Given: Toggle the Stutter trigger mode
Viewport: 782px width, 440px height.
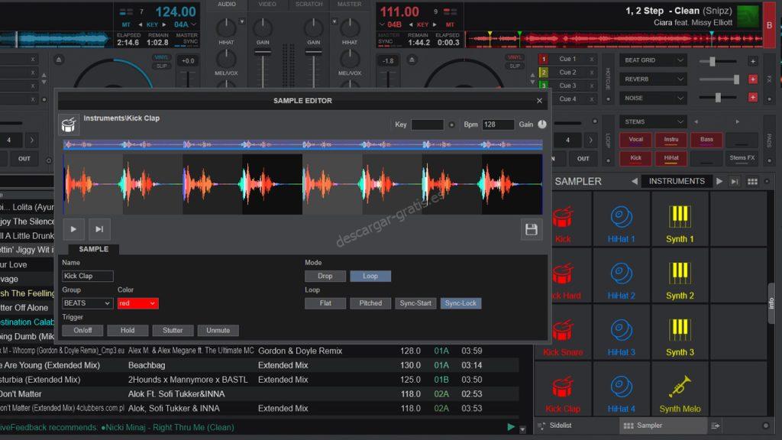Looking at the screenshot, I should 173,330.
